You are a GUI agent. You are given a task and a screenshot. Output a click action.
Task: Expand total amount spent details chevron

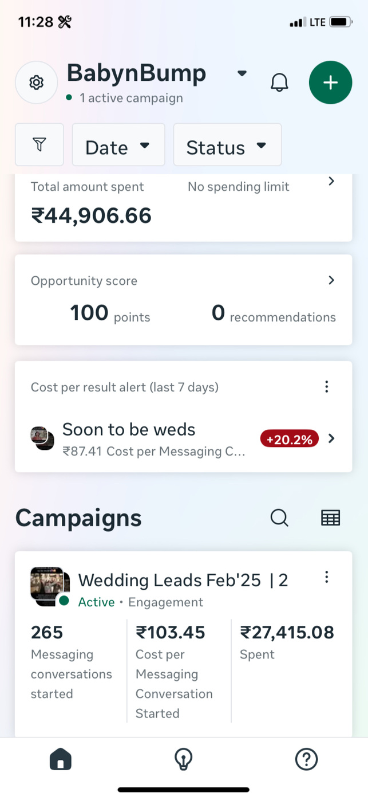(331, 182)
